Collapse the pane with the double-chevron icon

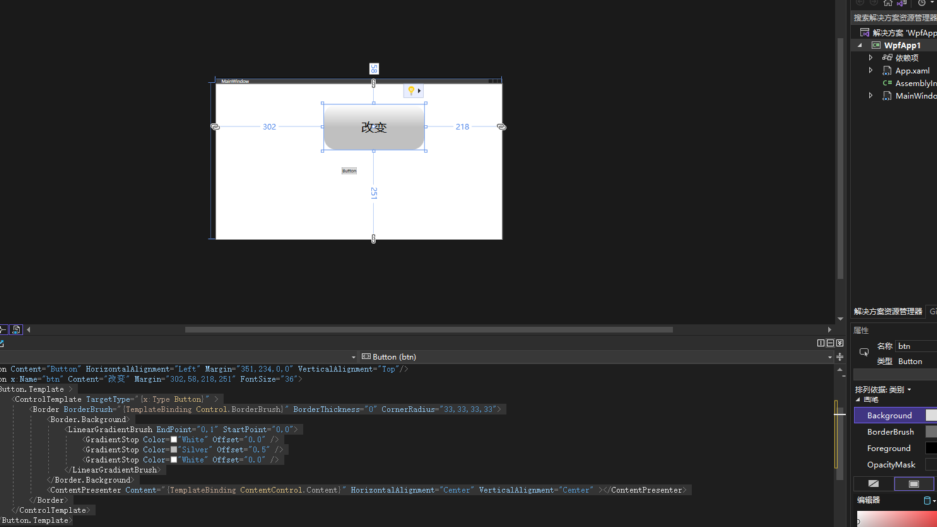840,343
